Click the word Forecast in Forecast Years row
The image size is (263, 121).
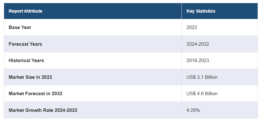(19, 44)
